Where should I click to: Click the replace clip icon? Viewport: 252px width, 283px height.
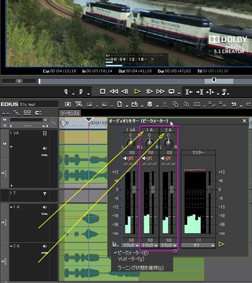(x=197, y=105)
